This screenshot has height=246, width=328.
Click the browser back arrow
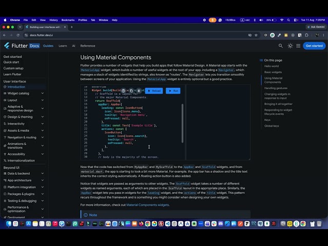pos(5,35)
